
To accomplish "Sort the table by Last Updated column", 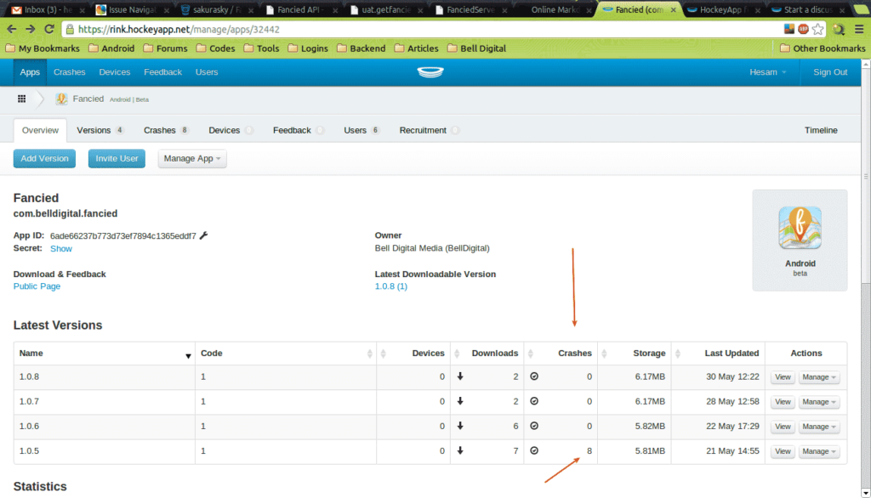I will [718, 353].
